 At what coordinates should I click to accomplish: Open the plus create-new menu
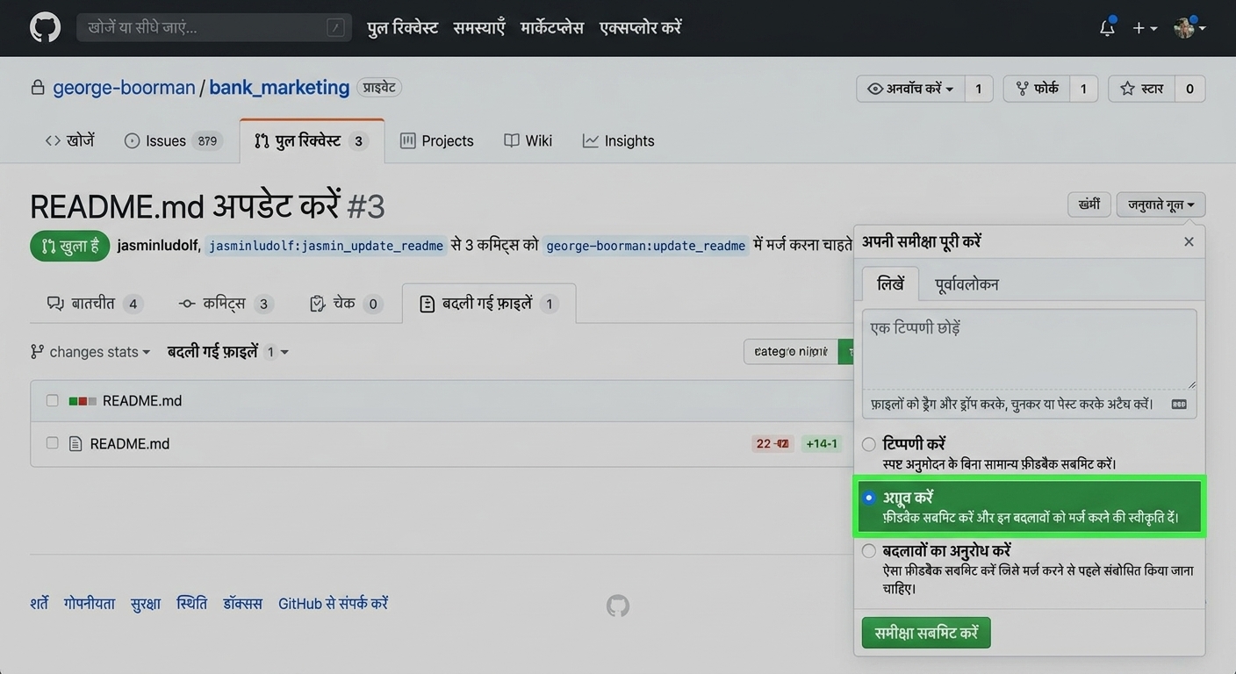pyautogui.click(x=1144, y=28)
